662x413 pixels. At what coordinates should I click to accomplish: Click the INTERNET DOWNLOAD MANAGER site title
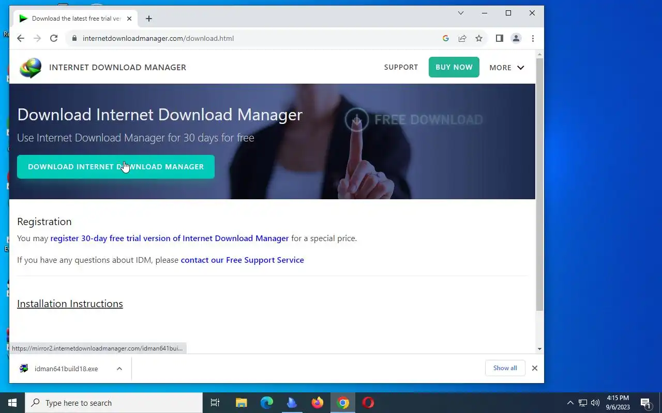click(117, 67)
